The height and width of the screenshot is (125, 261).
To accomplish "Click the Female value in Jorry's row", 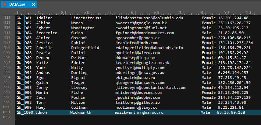I will click(x=208, y=88).
